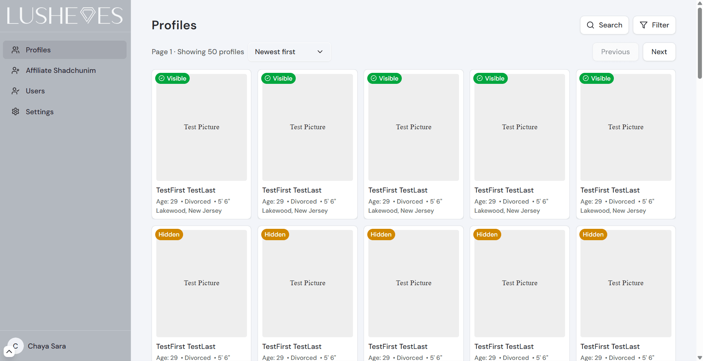Toggle the Hidden badge on a second-row profile
This screenshot has height=361, width=703.
(169, 234)
